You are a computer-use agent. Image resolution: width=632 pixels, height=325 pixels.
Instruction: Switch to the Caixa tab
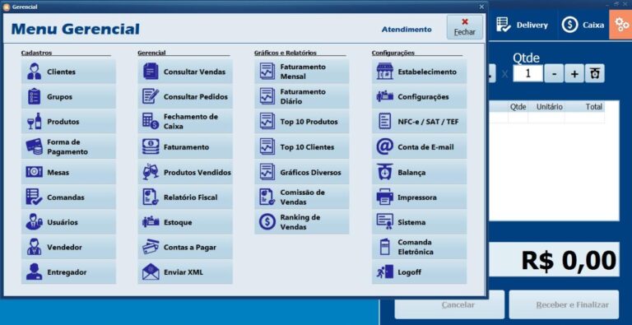[583, 25]
